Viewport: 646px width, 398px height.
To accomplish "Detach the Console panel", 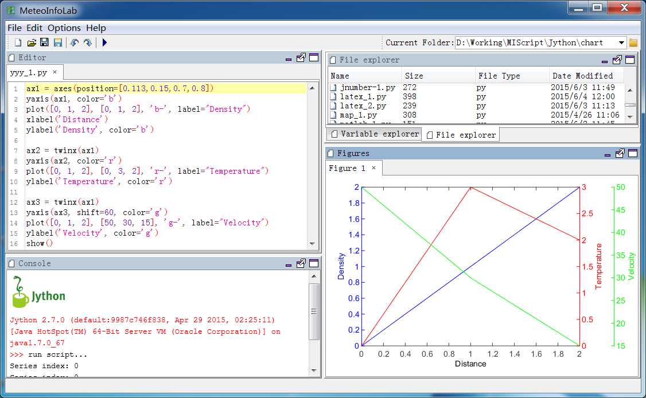I will (x=301, y=263).
